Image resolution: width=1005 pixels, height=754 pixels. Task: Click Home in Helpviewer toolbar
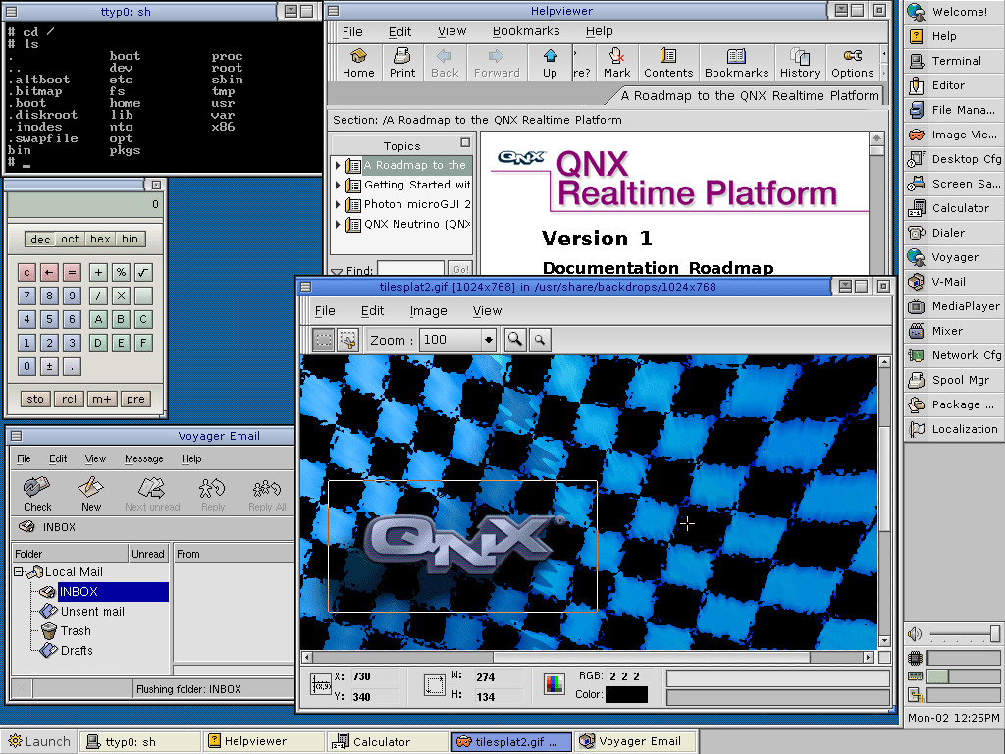click(358, 63)
